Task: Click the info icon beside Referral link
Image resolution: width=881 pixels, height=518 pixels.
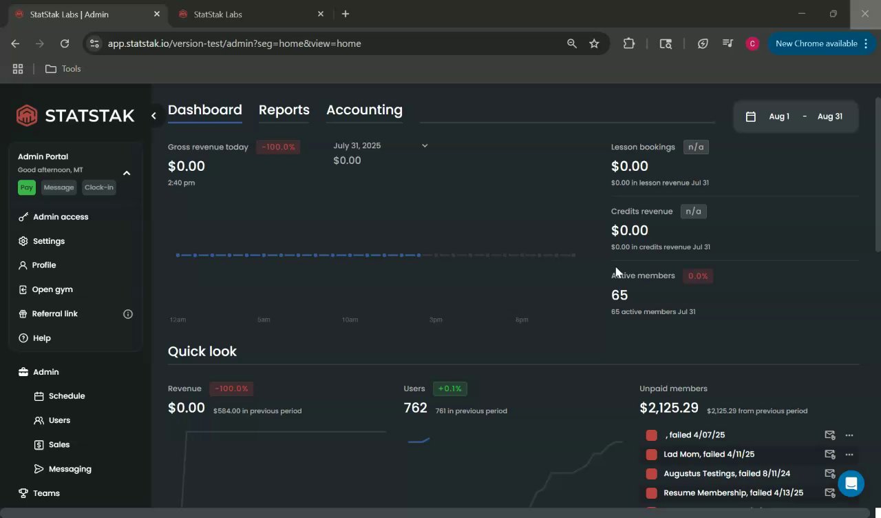Action: coord(128,314)
